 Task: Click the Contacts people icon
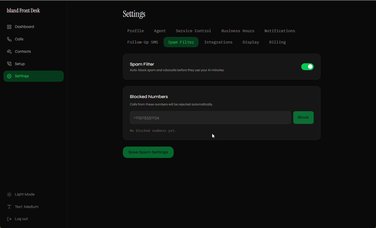point(9,51)
